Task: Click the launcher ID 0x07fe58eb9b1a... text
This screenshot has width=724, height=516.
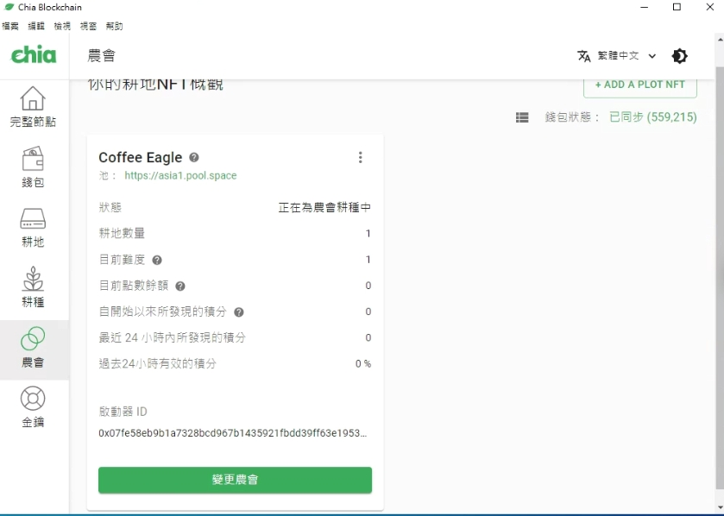Action: [x=233, y=433]
